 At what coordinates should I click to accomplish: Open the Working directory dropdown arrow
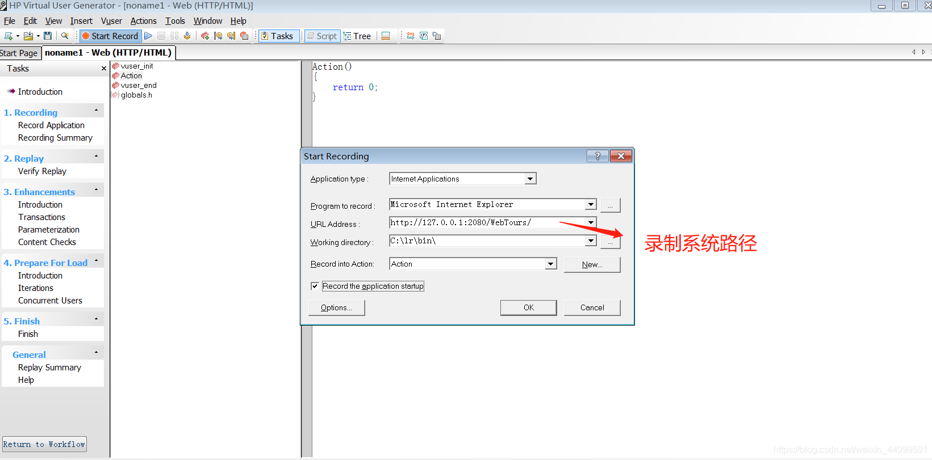(x=591, y=240)
